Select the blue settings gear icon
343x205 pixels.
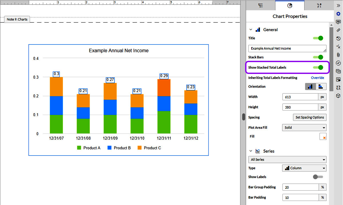pos(338,14)
